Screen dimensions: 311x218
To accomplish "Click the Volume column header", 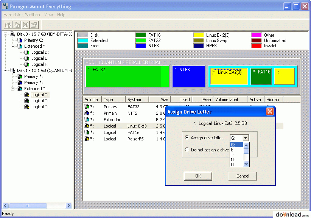I will (x=92, y=100).
